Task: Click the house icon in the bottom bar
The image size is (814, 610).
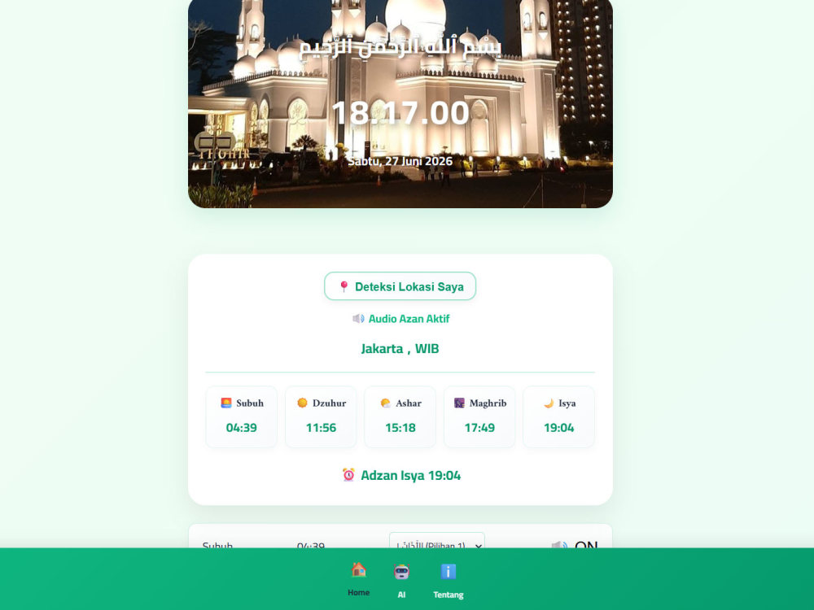Action: [x=359, y=570]
